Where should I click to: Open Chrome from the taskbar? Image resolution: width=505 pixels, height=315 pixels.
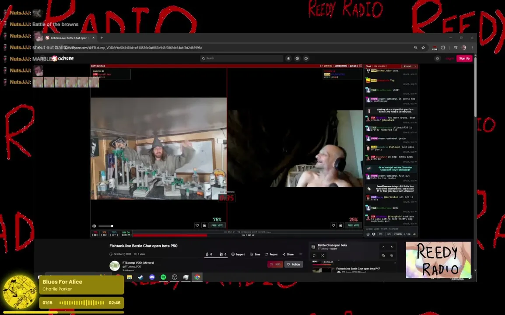197,277
